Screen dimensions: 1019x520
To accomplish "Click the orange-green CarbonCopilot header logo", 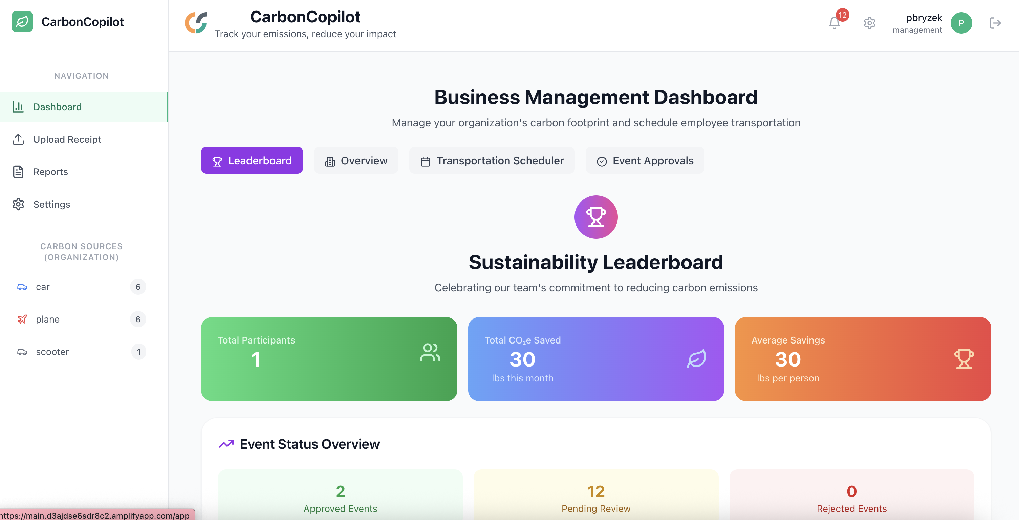I will pos(196,23).
